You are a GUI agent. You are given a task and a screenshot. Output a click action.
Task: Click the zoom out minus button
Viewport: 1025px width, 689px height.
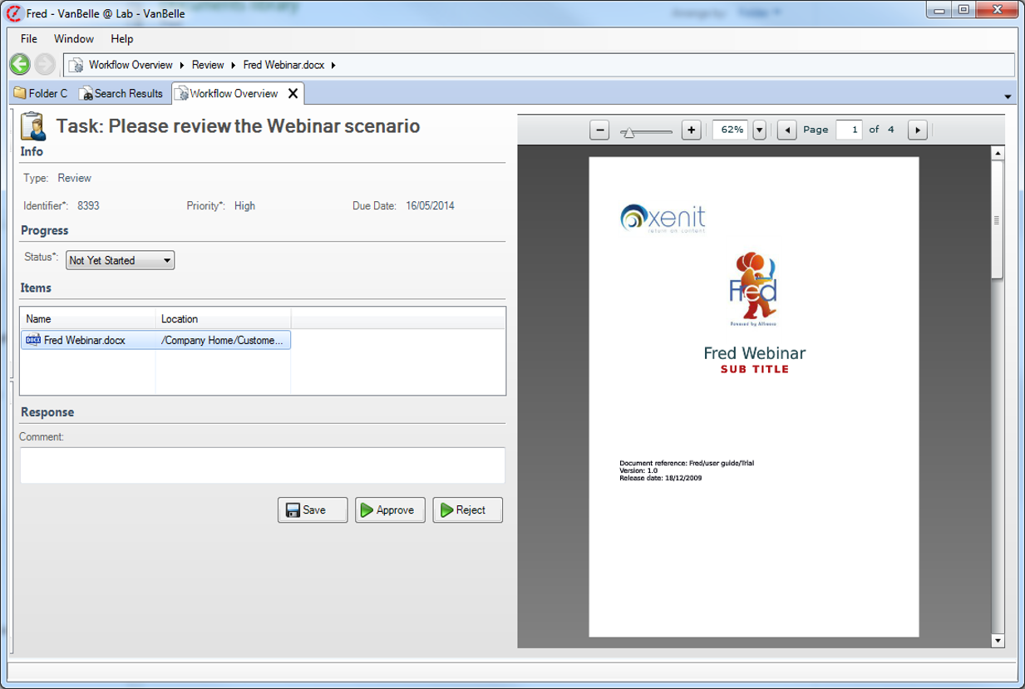600,130
